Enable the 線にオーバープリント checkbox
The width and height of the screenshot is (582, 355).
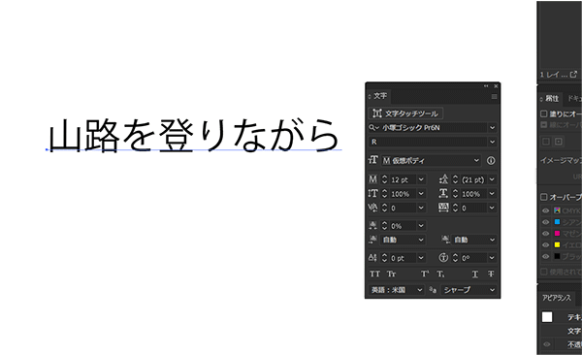tap(544, 124)
